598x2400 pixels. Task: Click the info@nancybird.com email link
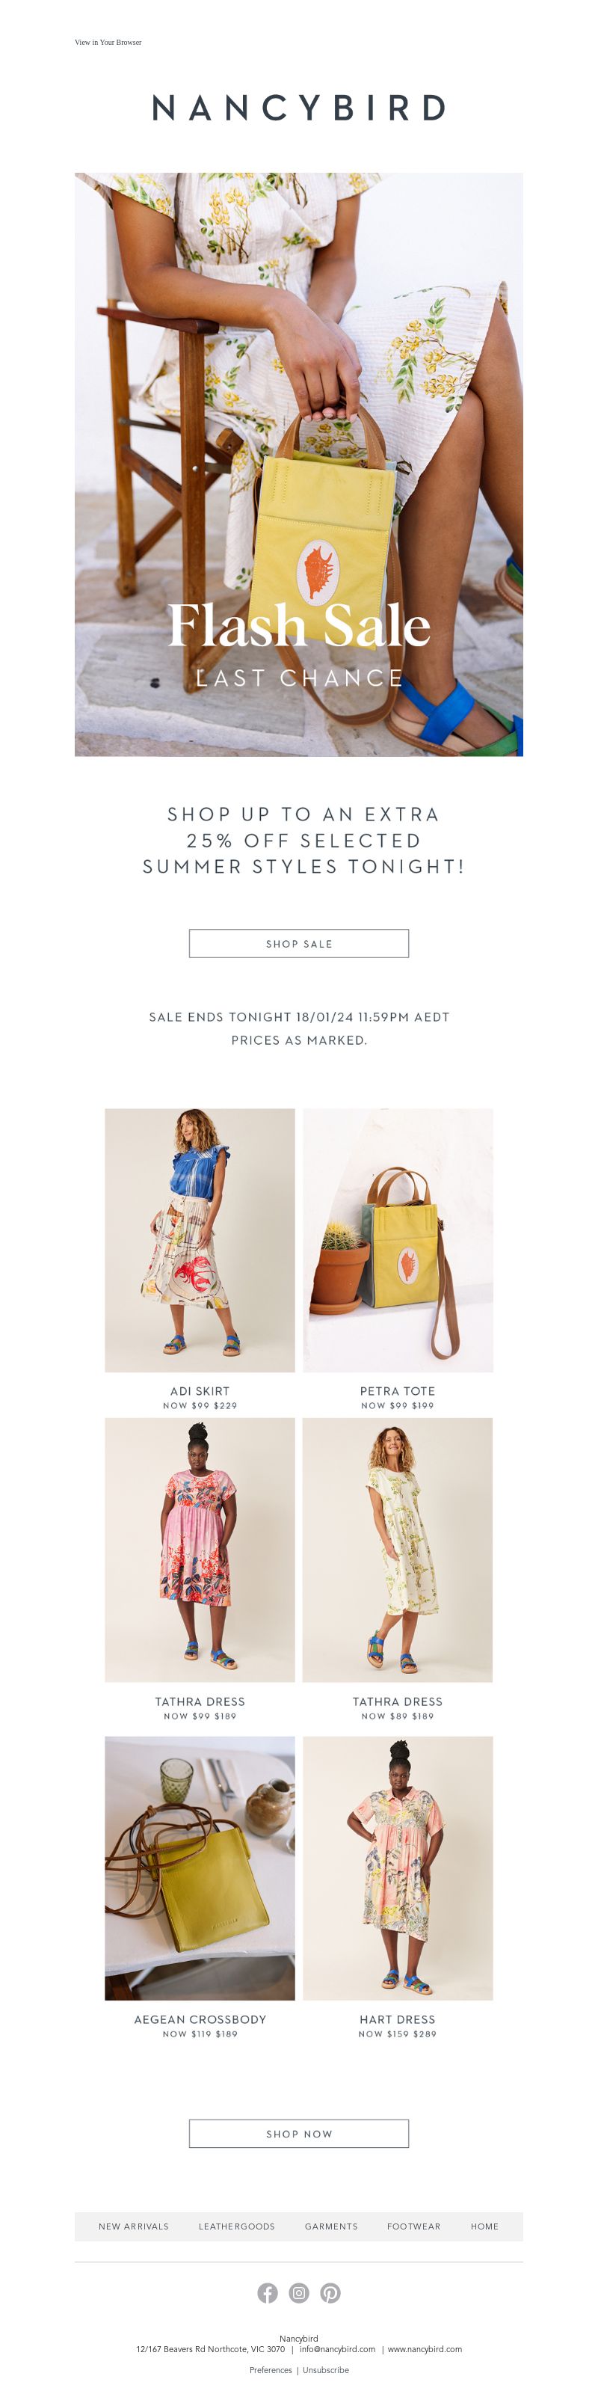[x=337, y=2350]
